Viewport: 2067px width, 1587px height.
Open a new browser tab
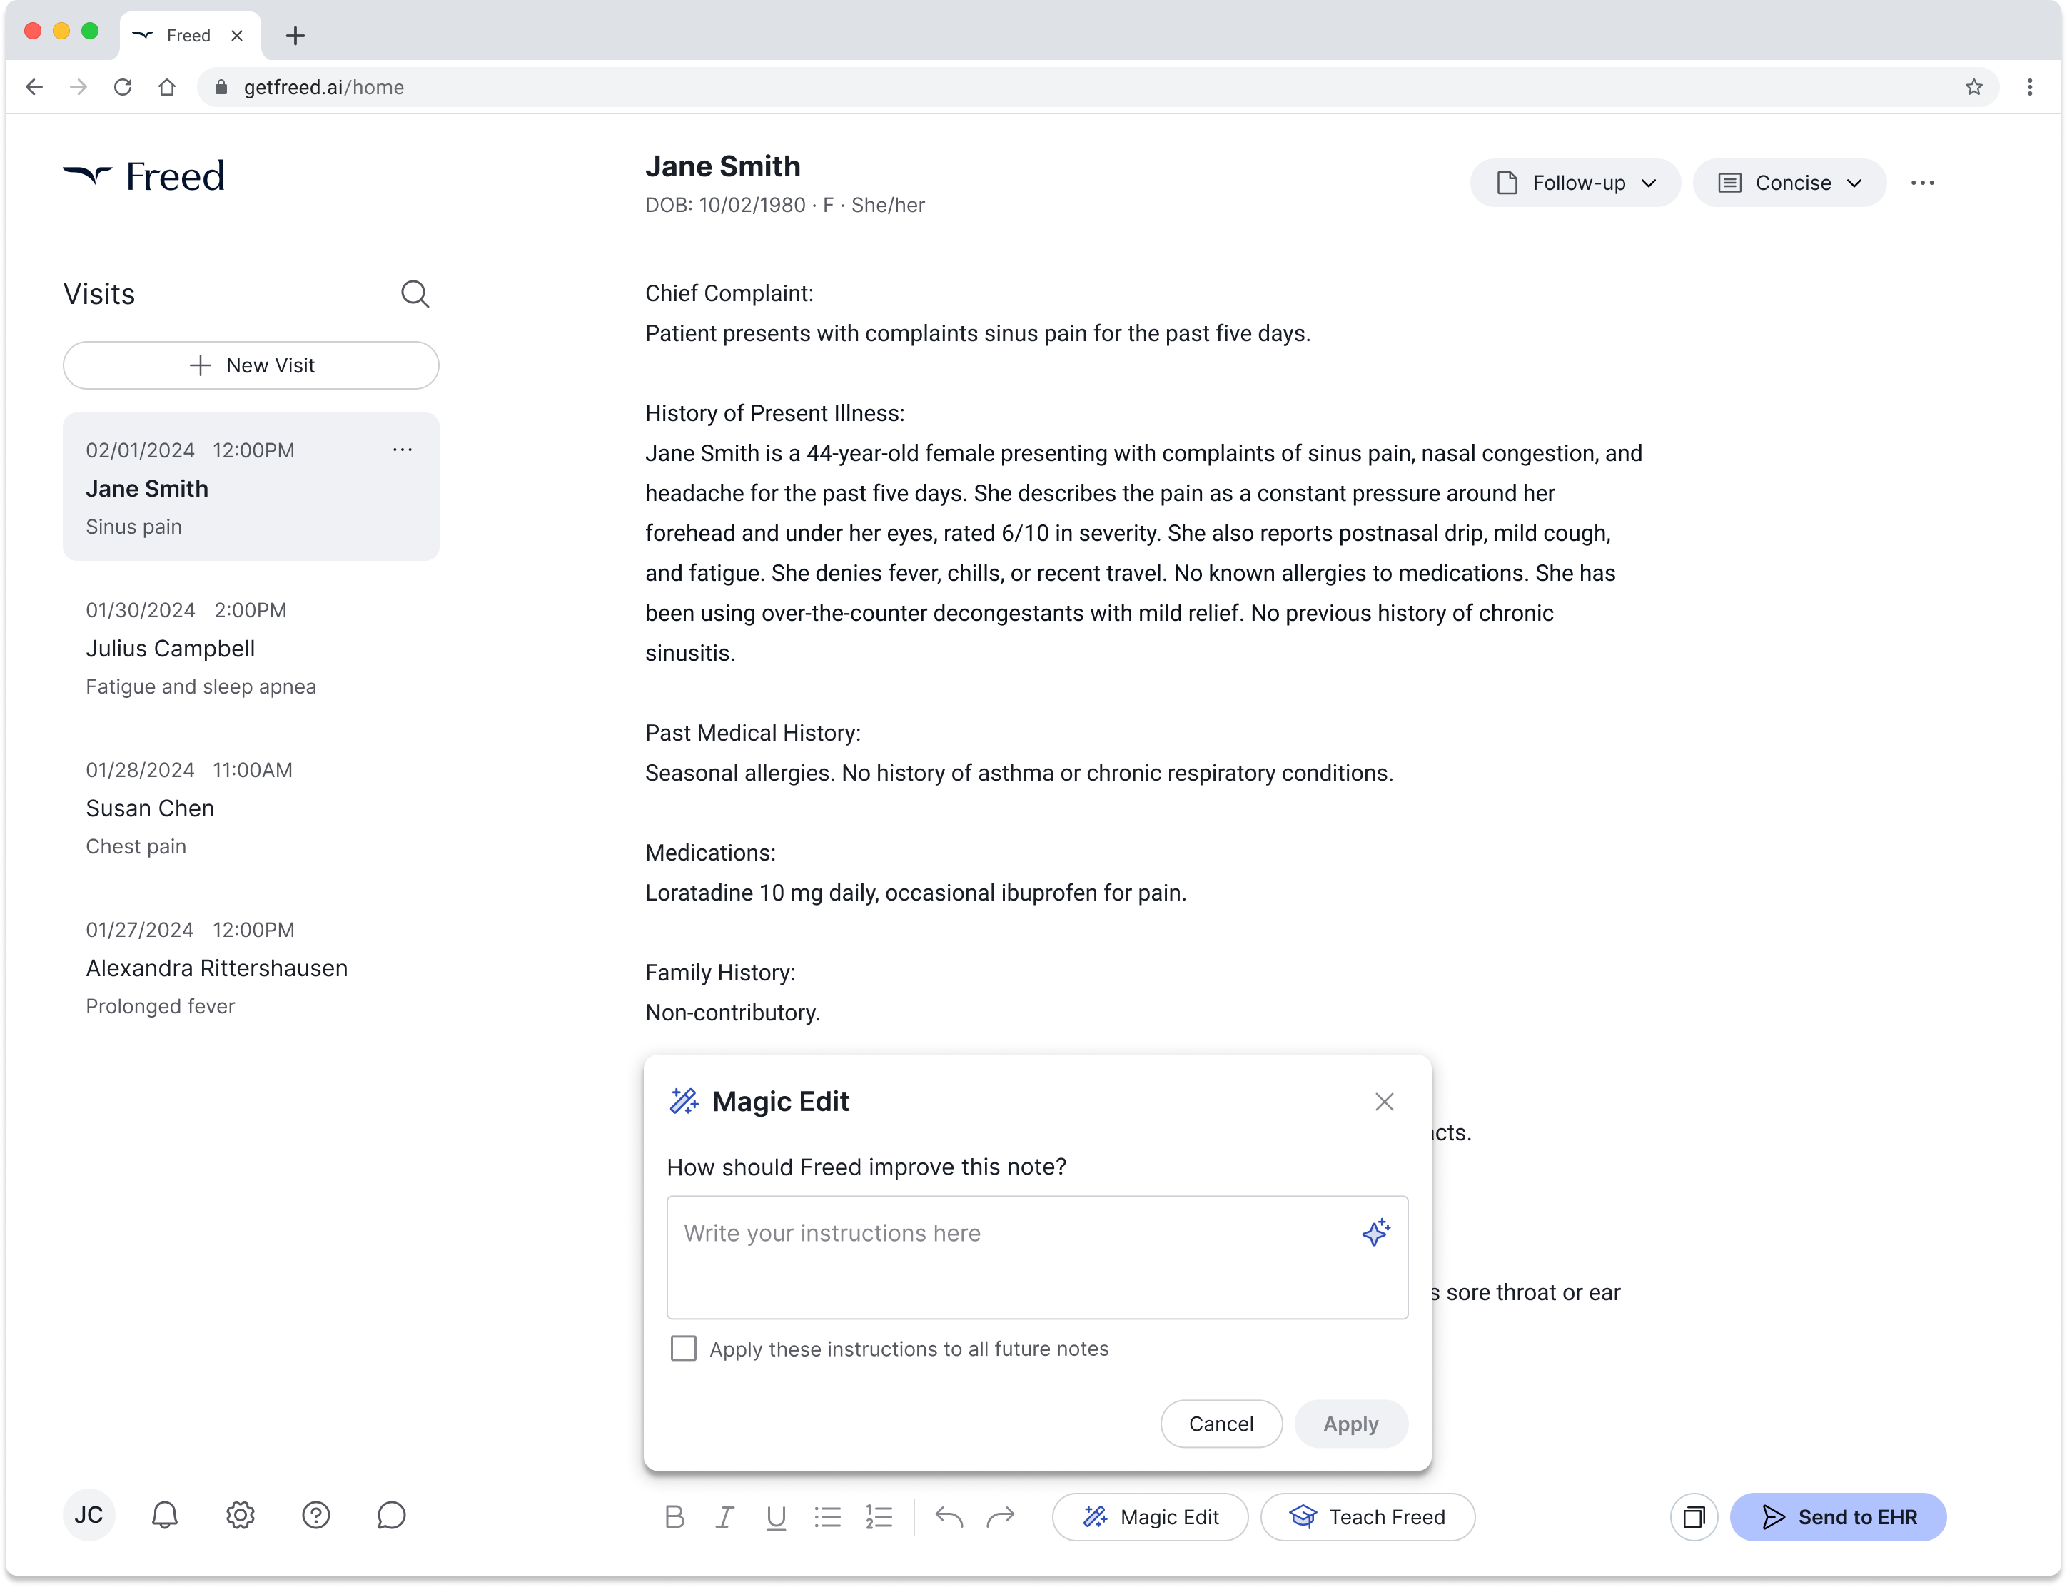coord(295,36)
